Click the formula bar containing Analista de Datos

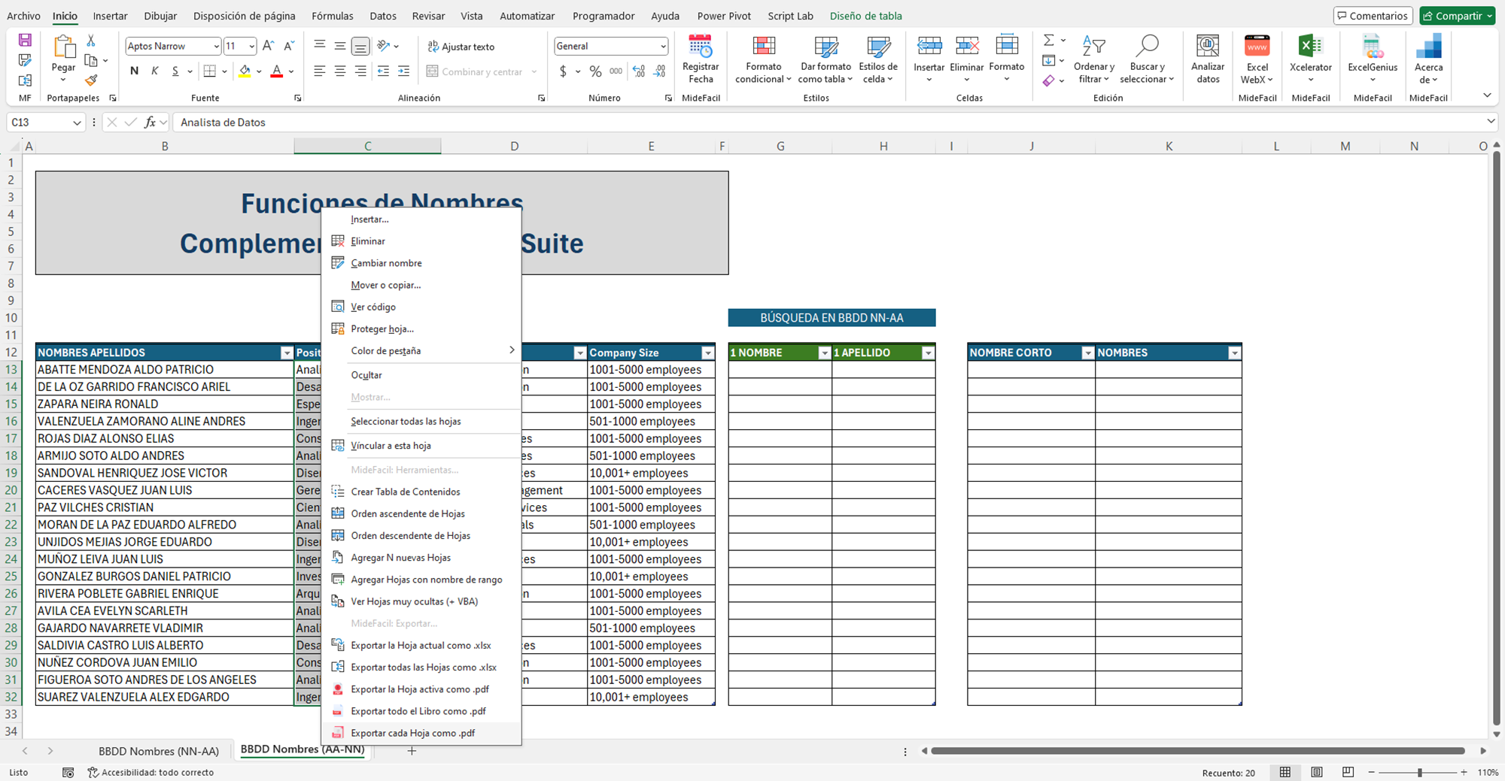828,123
